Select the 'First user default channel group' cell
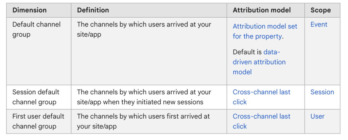The image size is (348, 140). pos(38,121)
